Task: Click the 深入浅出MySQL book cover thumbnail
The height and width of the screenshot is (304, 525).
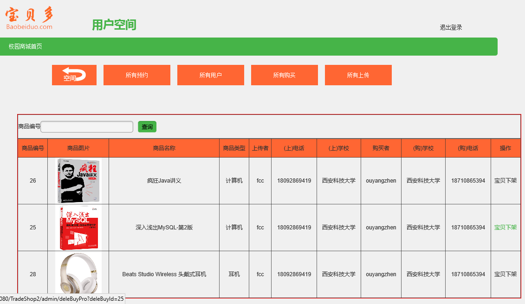Action: [x=78, y=228]
